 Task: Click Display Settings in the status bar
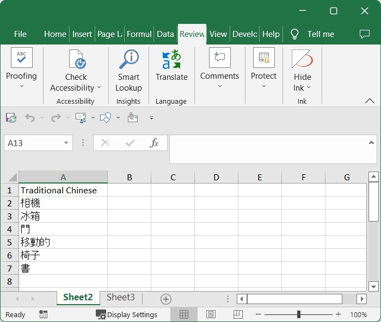coord(126,314)
